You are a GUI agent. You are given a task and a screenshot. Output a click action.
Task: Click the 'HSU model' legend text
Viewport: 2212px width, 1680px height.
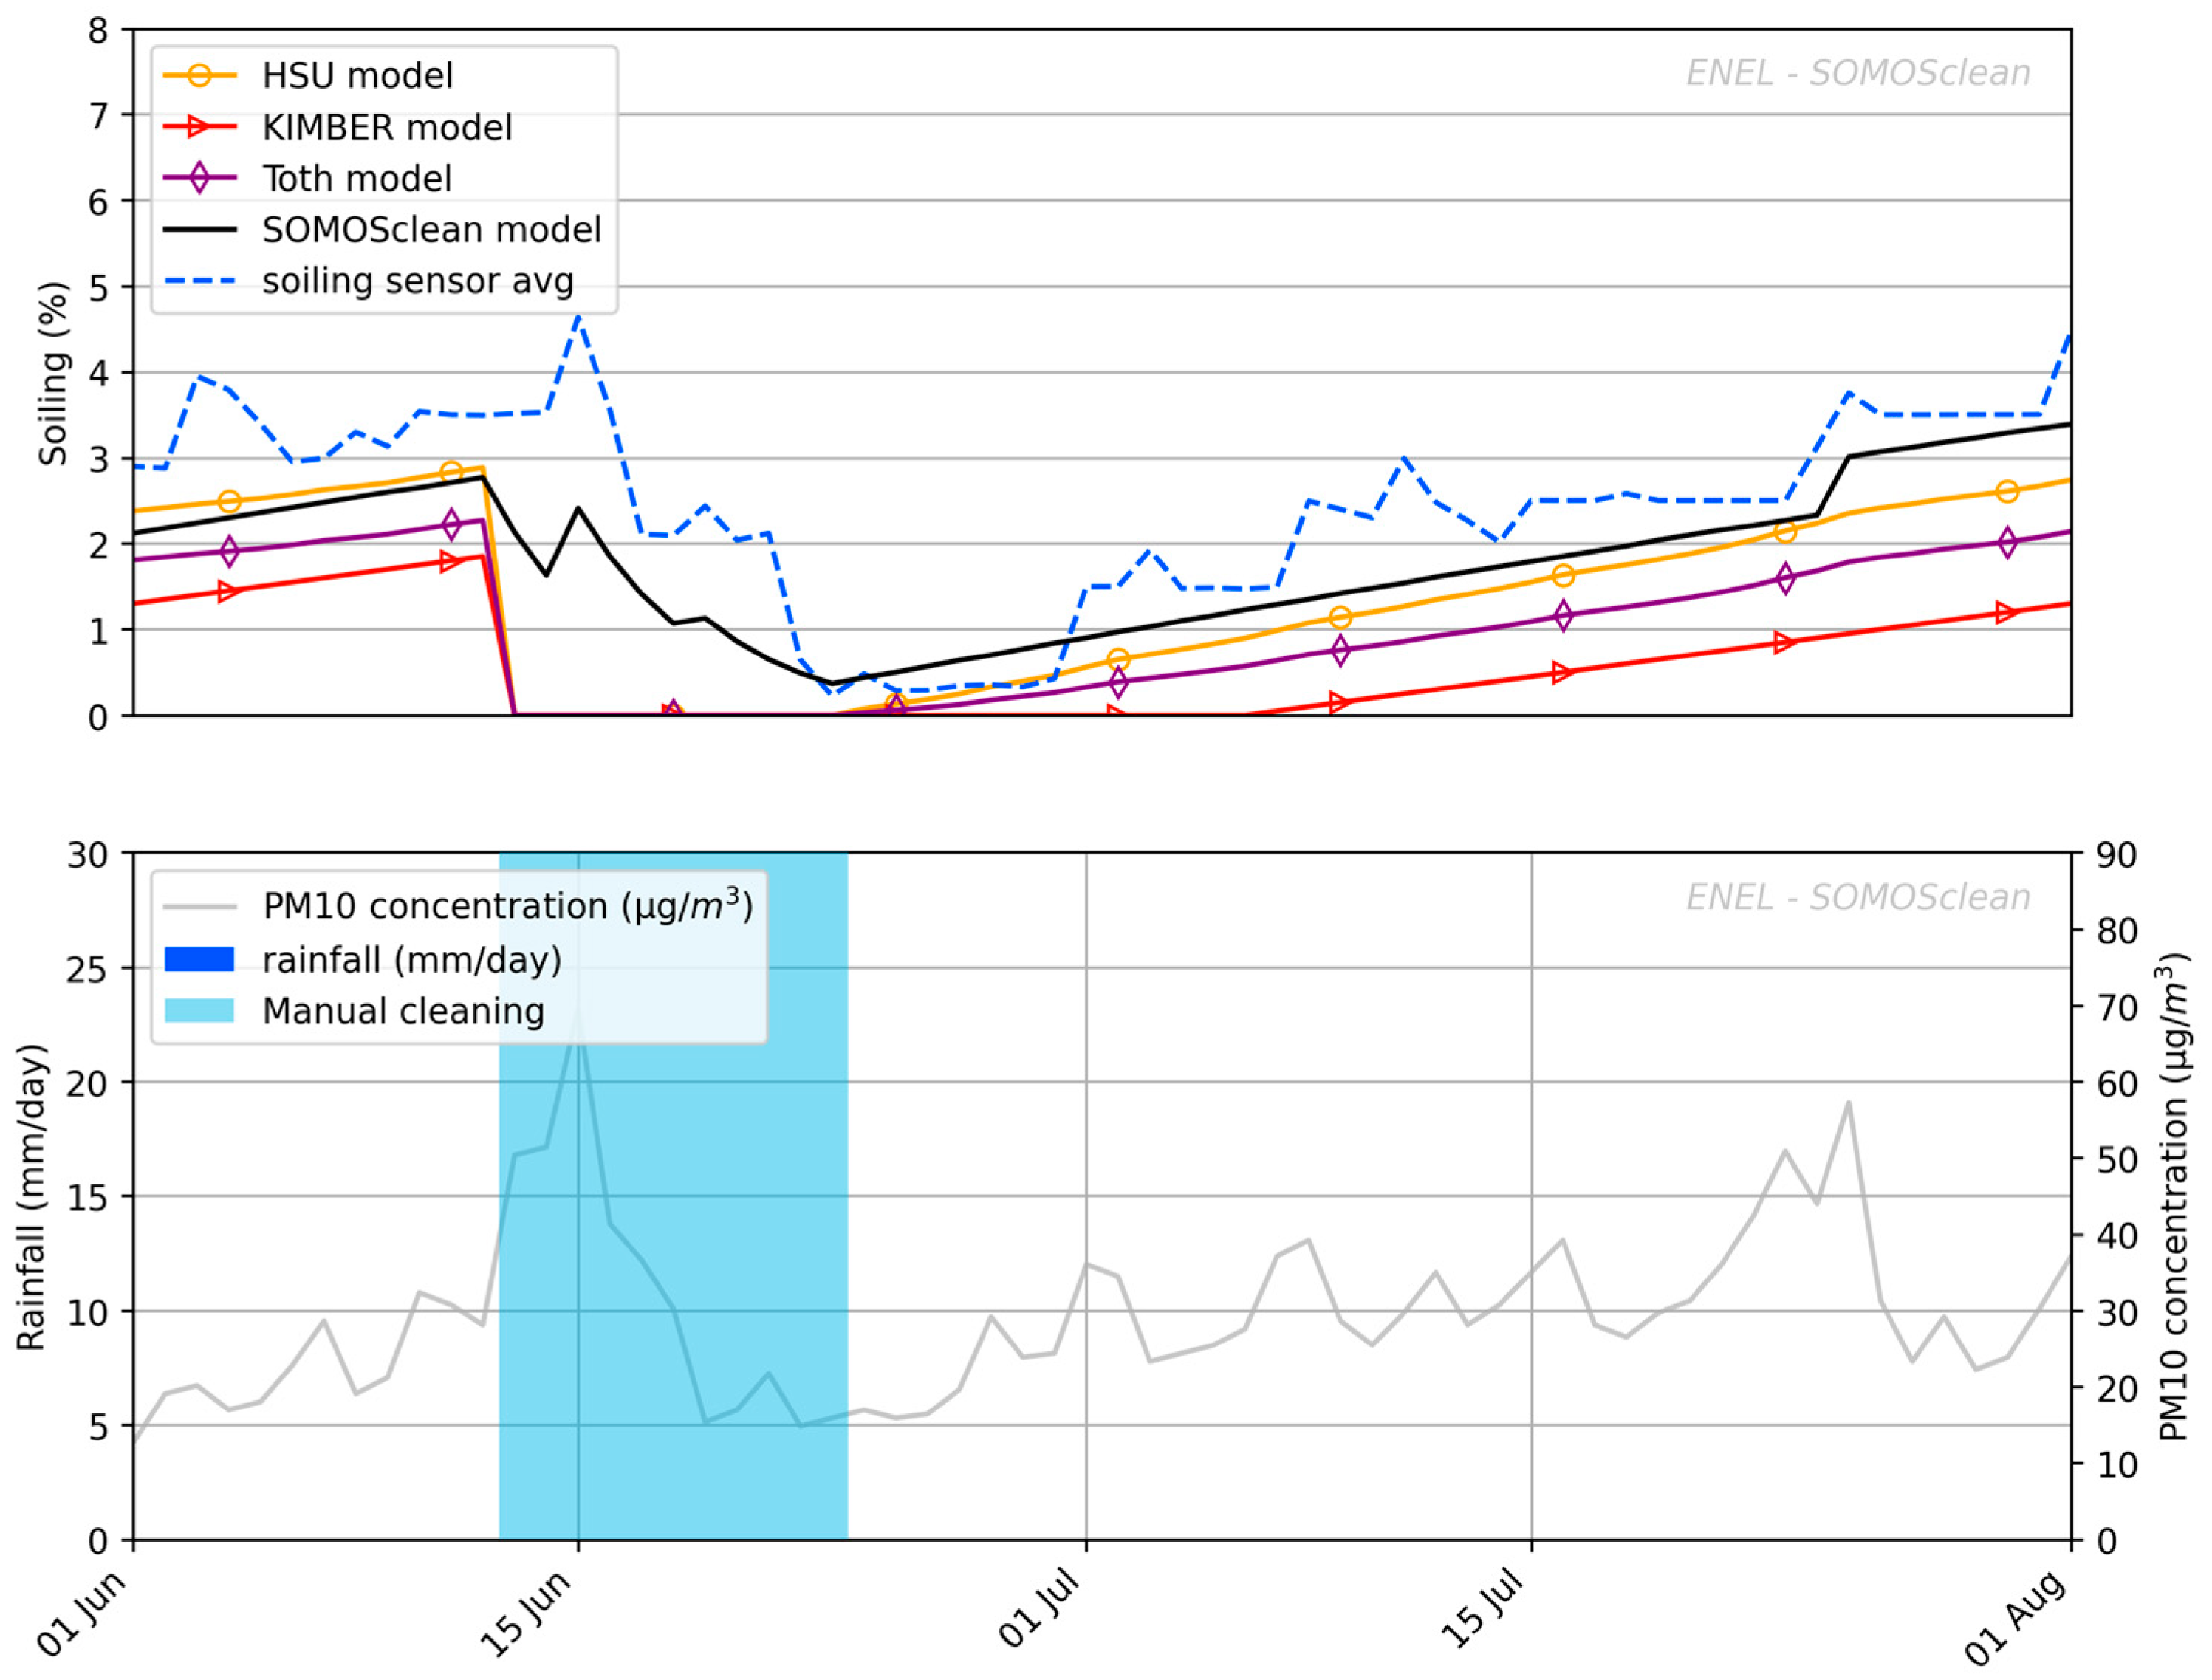coord(357,76)
